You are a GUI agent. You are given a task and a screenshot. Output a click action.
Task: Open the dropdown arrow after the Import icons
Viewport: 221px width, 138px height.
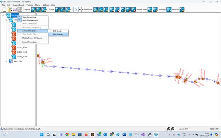tap(47, 10)
